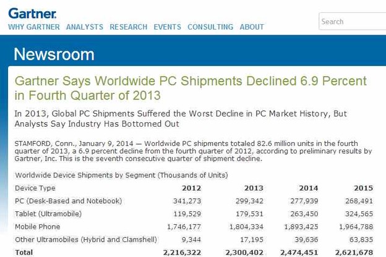Viewport: 386px width, 257px height.
Task: Open the RESEARCH navigation item
Action: 128,27
